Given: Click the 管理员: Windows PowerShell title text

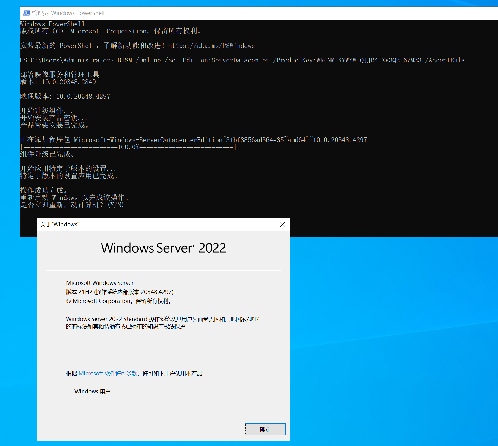Looking at the screenshot, I should click(x=68, y=13).
